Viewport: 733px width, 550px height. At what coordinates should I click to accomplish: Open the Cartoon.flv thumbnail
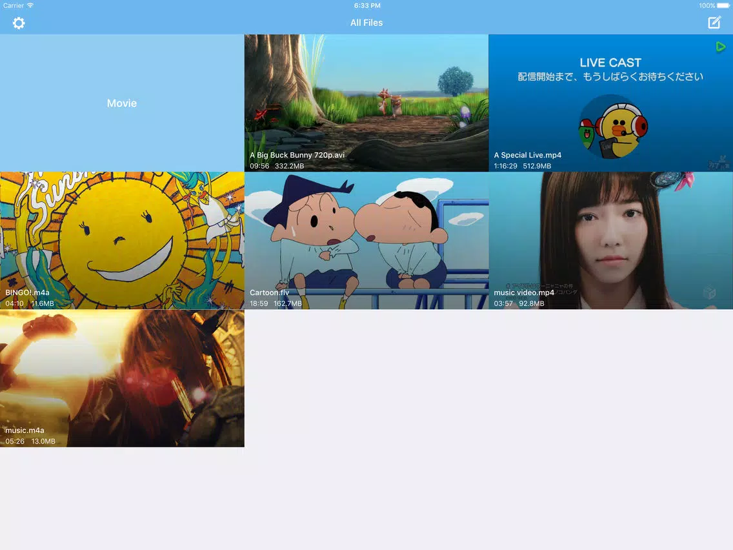366,240
